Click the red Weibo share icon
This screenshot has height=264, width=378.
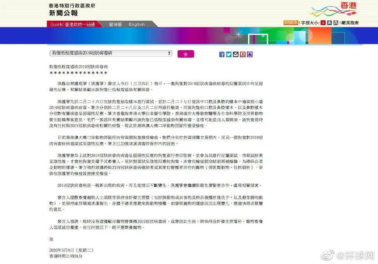pyautogui.click(x=243, y=54)
